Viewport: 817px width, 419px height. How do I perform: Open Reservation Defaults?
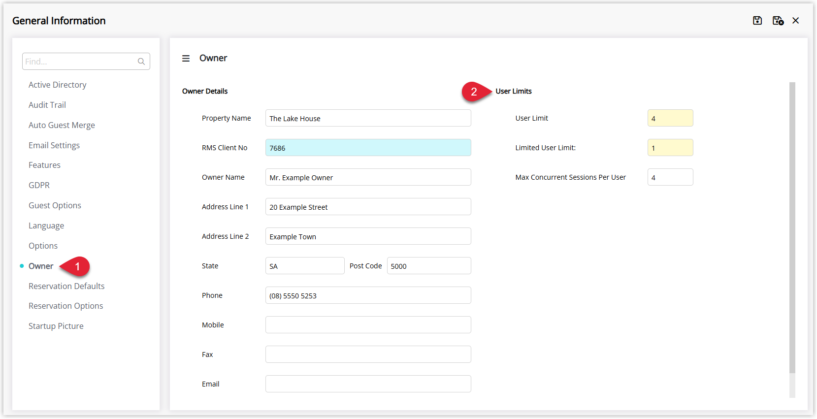coord(66,286)
